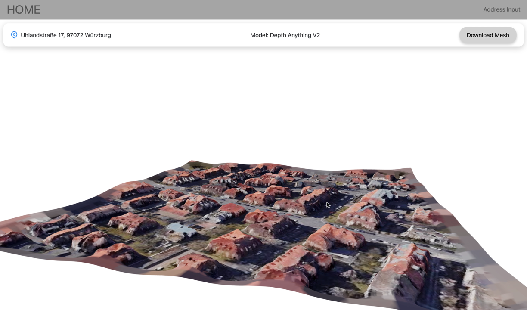Click the Model: Depth Anything V2 label
527x310 pixels.
285,35
